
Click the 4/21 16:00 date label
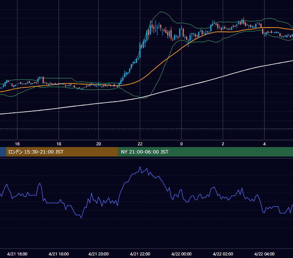17,254
